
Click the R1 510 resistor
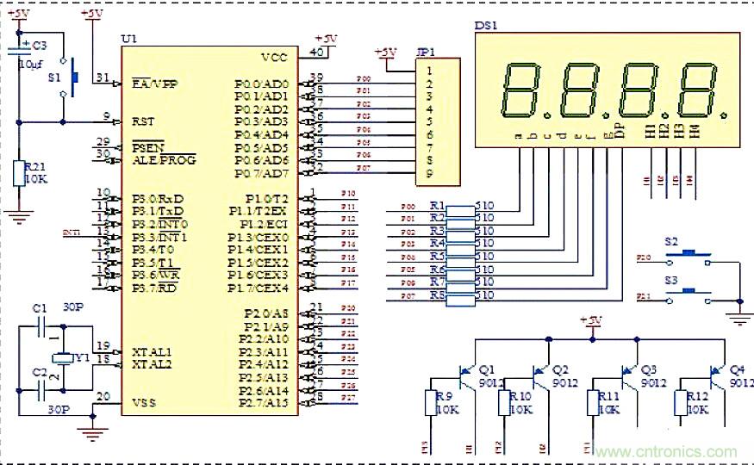pos(461,208)
